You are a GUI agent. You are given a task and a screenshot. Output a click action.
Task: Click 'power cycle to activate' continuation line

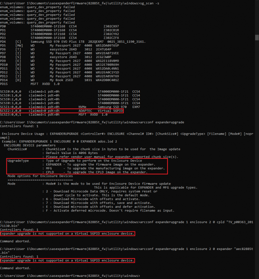click(101, 195)
